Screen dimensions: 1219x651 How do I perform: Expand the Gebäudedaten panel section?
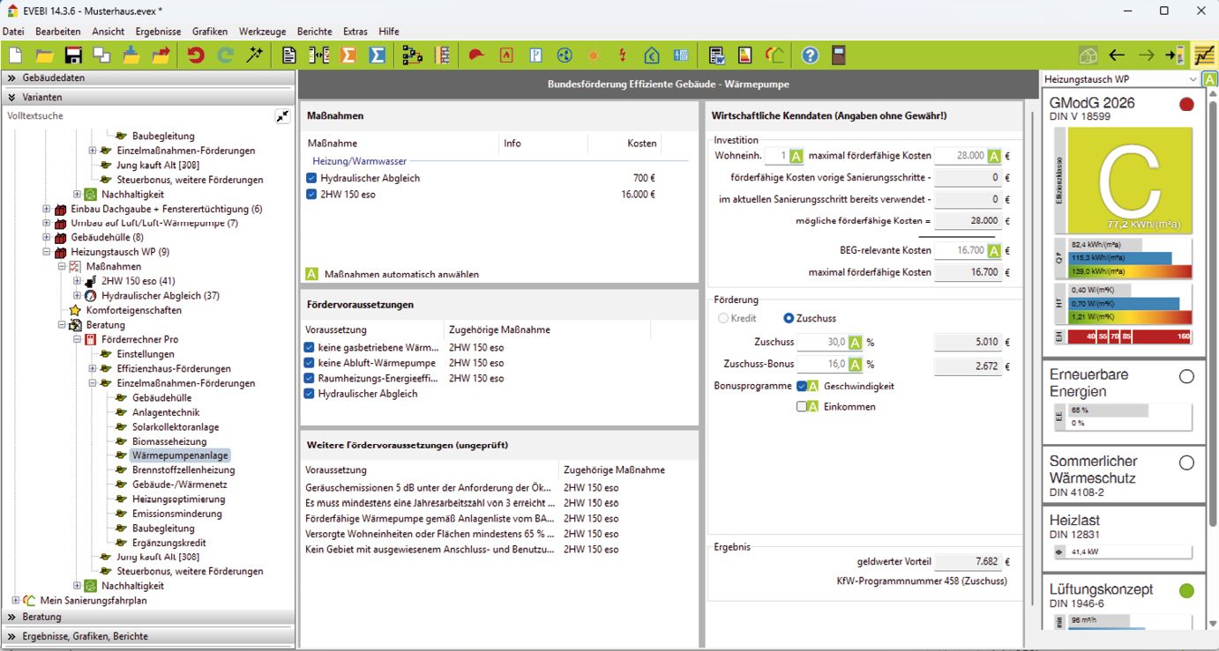tap(148, 78)
